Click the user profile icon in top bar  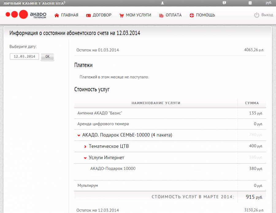(x=163, y=3)
